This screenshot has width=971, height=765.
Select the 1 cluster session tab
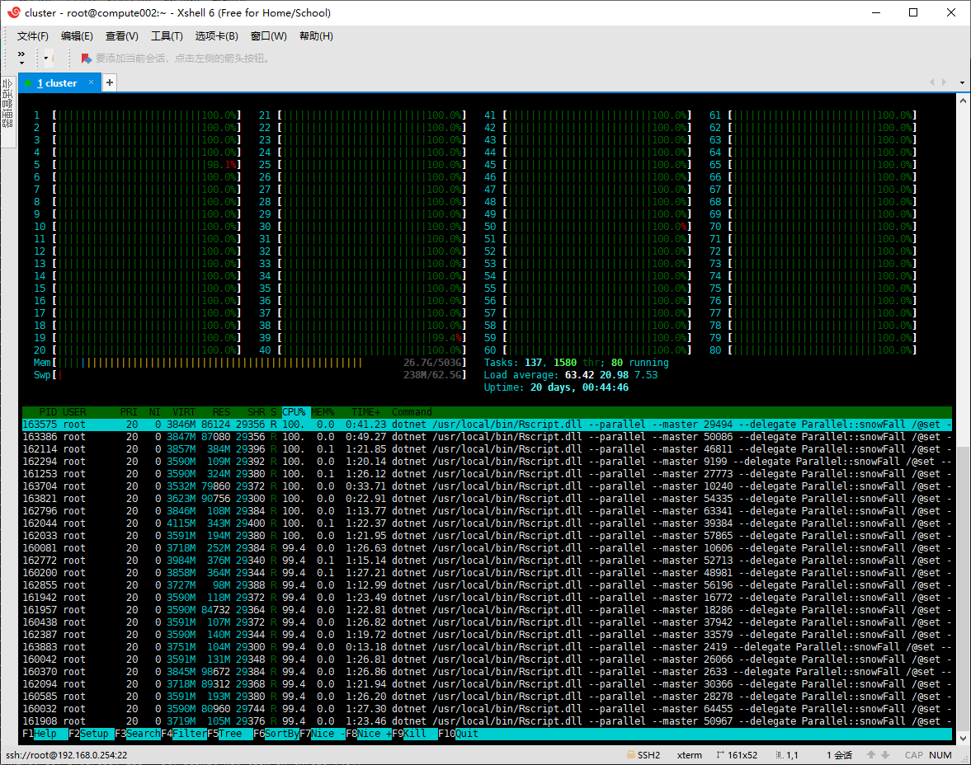click(56, 83)
